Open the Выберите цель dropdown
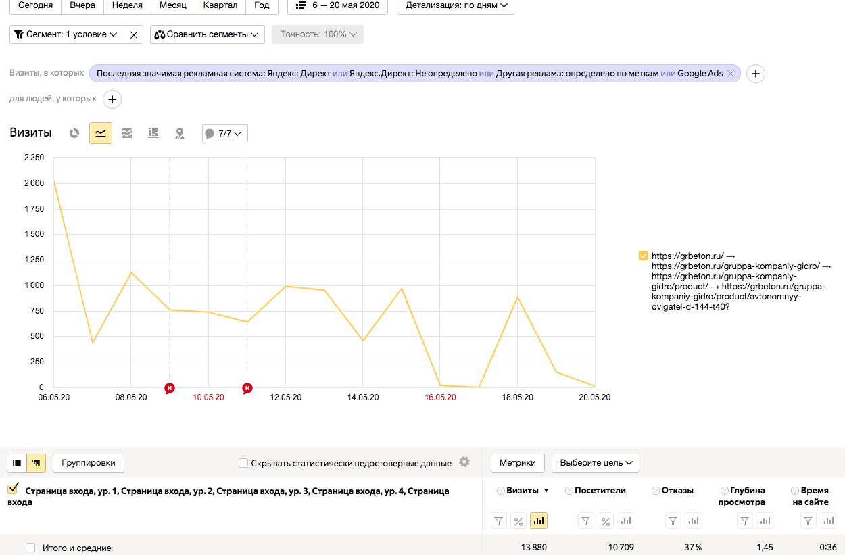Image resolution: width=845 pixels, height=555 pixels. (x=595, y=463)
